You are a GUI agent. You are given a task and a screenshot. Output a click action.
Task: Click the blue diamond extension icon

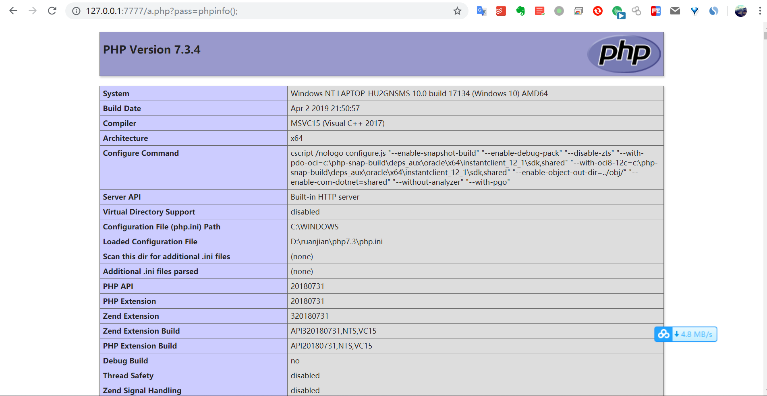[694, 11]
